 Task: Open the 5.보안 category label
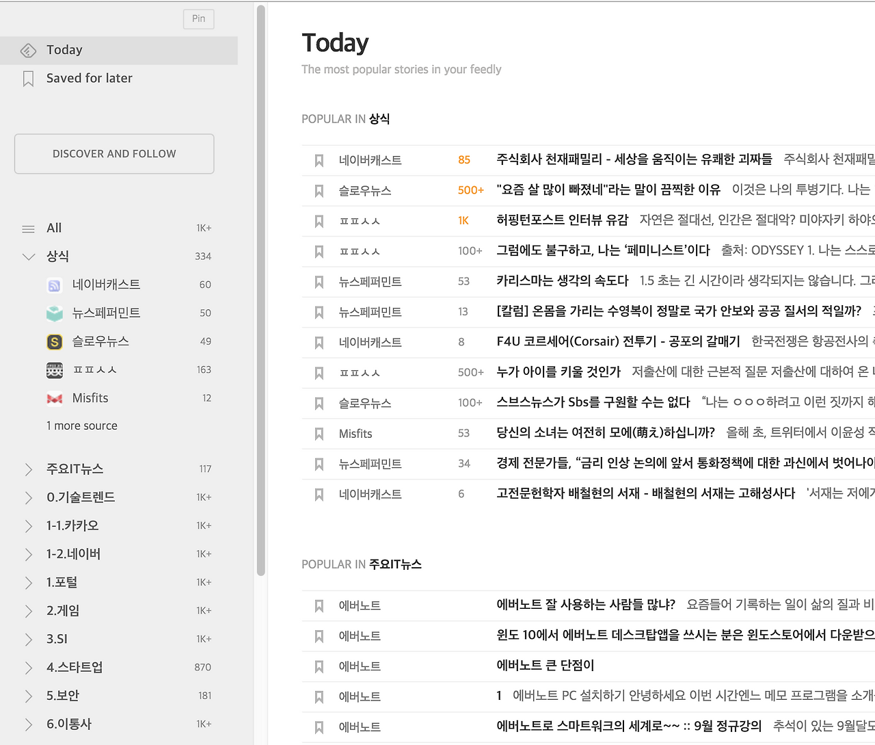pos(63,696)
